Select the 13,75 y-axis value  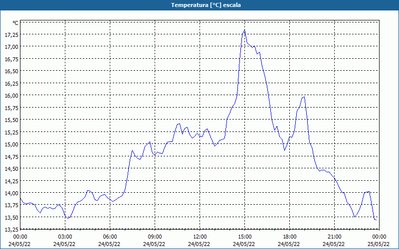point(11,205)
